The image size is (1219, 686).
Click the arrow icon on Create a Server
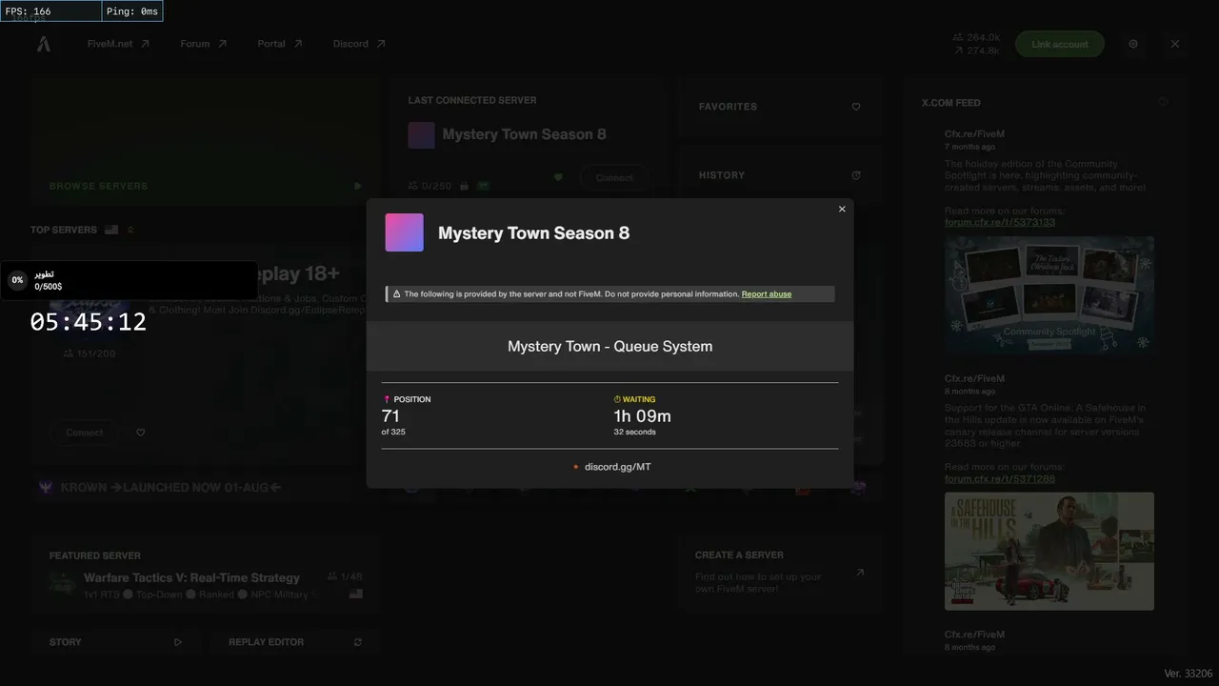pos(860,573)
